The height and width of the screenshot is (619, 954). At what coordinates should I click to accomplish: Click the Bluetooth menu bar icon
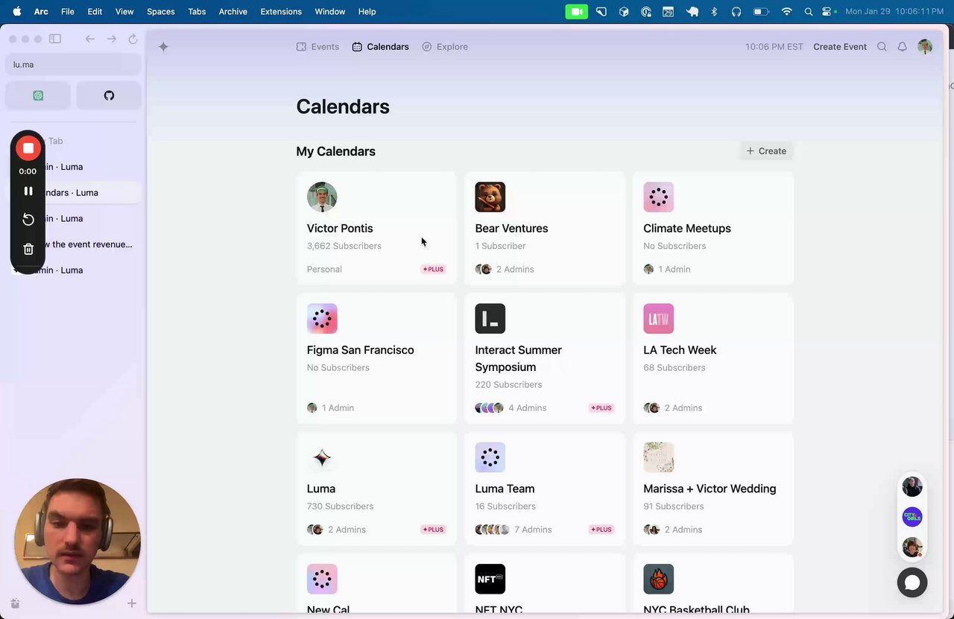(x=714, y=11)
